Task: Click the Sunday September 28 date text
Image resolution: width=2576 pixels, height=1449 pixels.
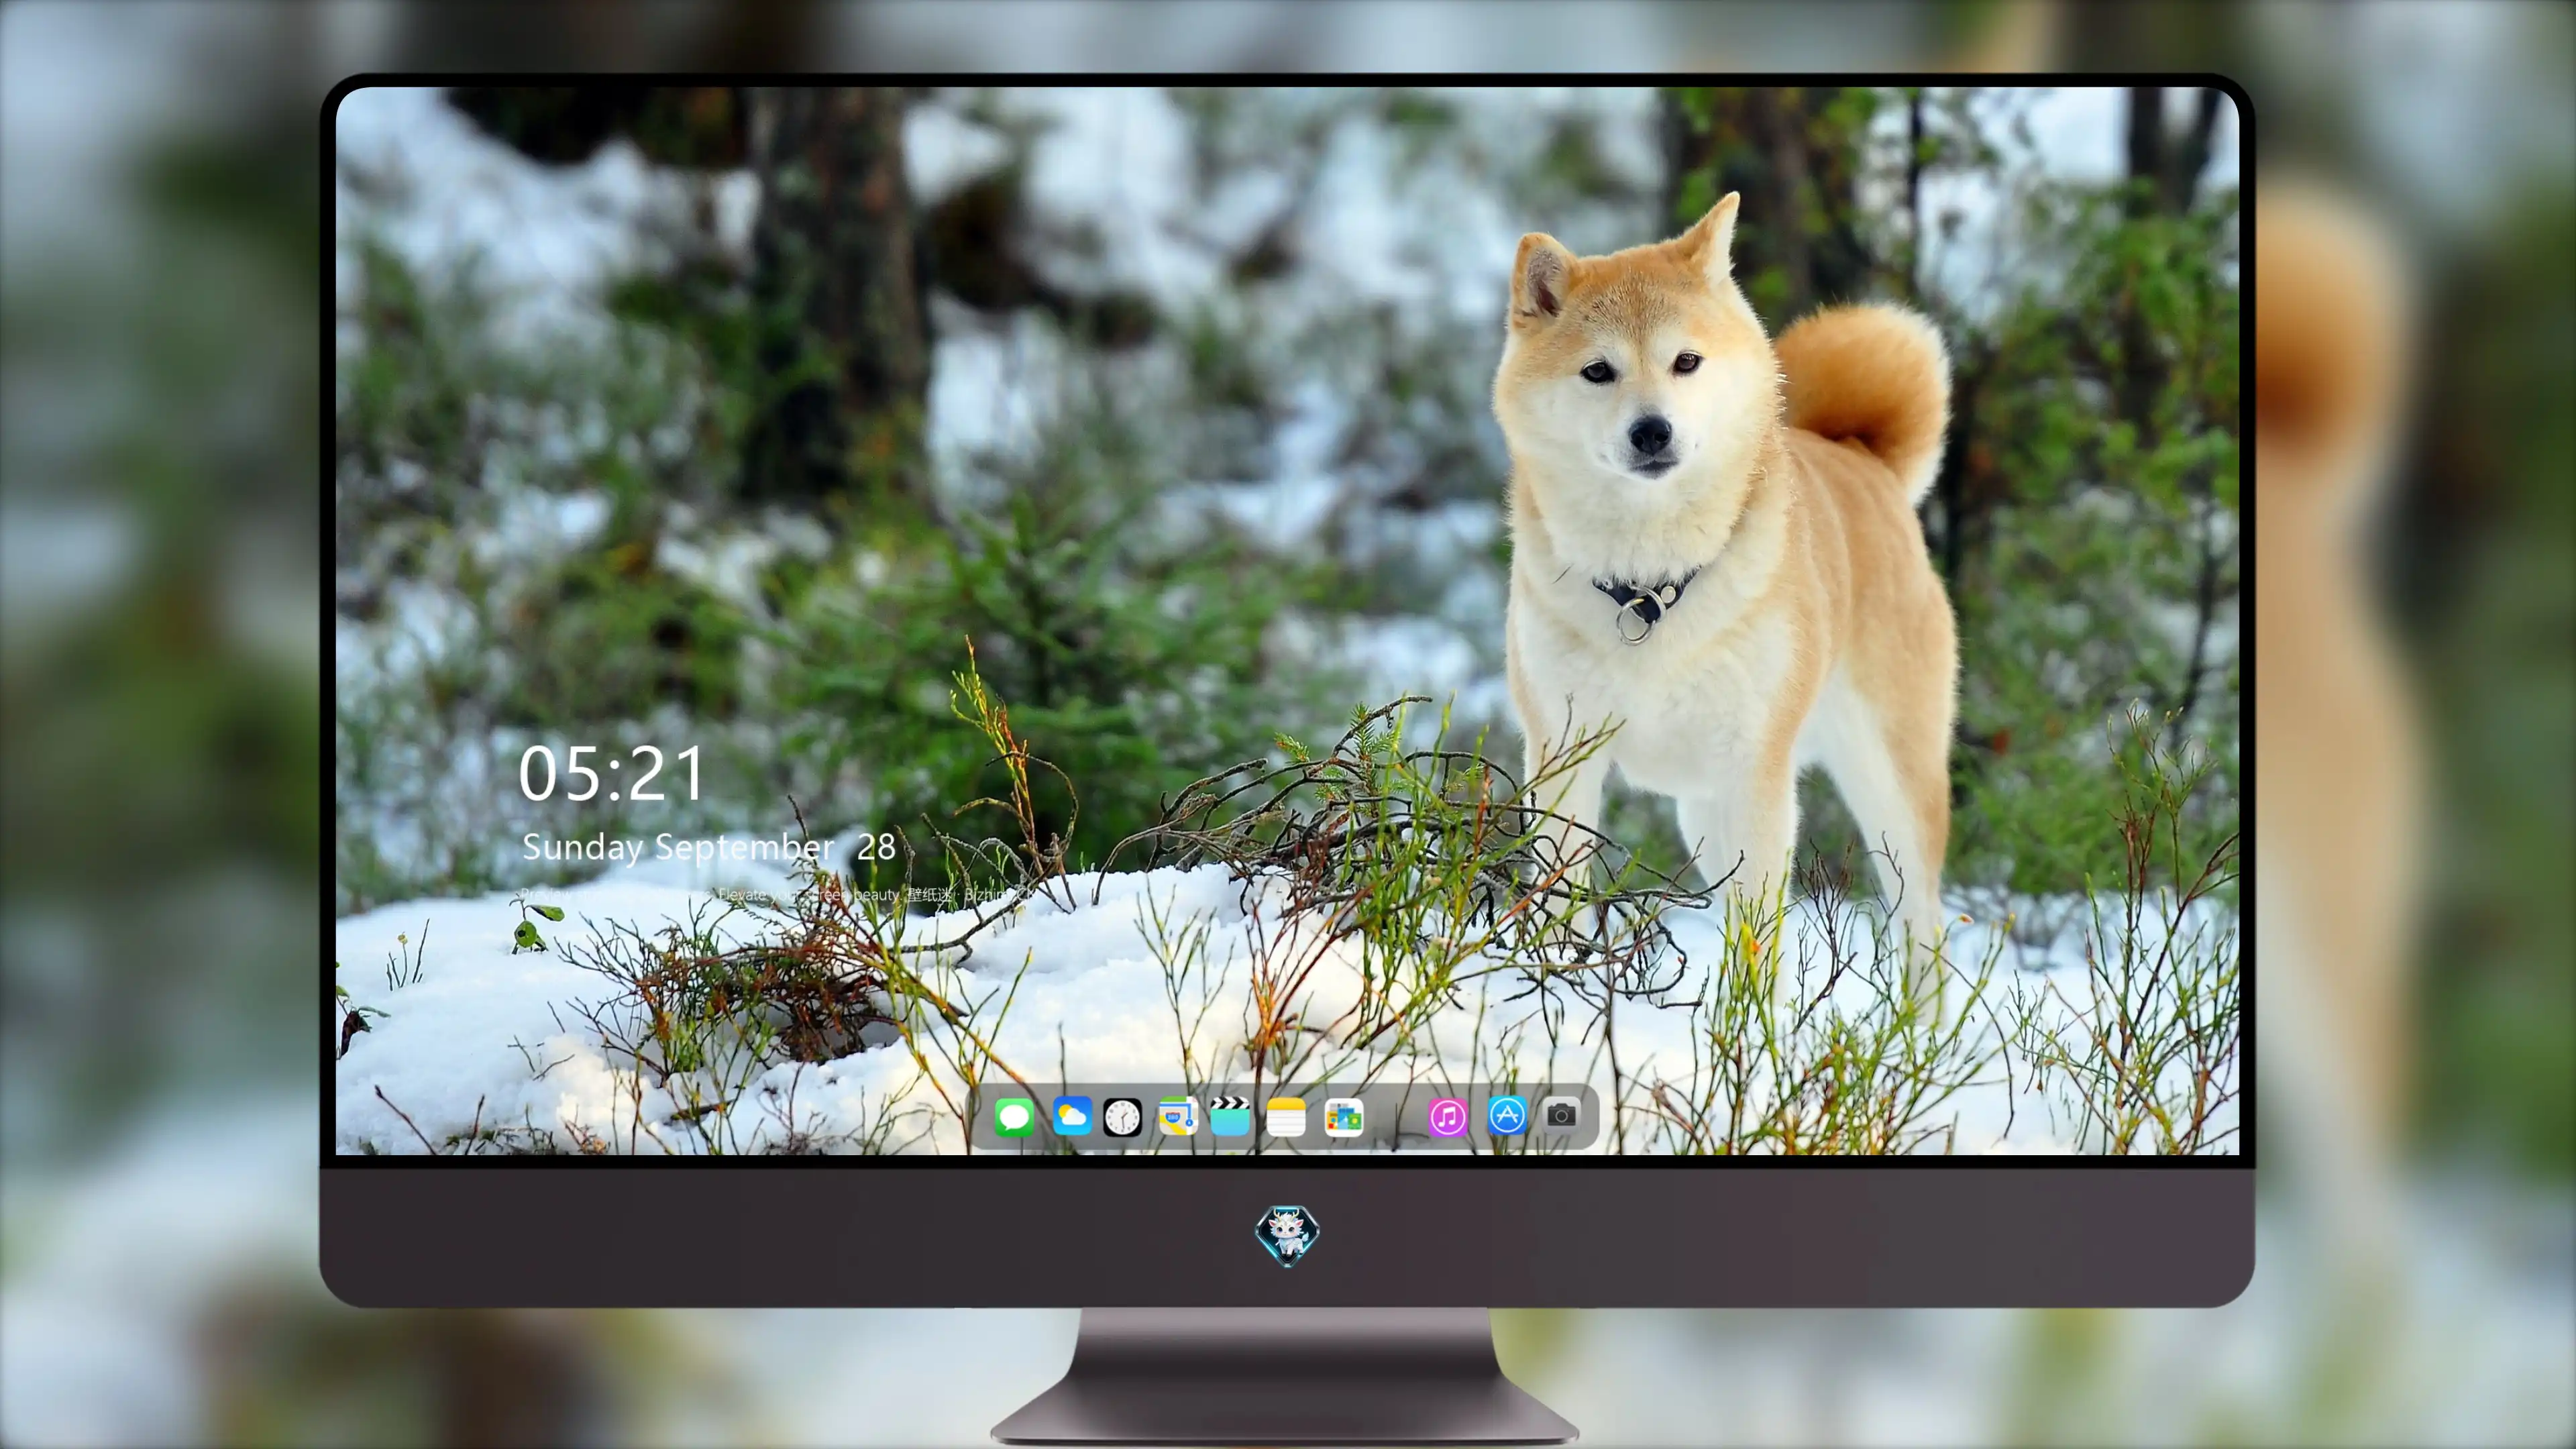Action: [708, 847]
